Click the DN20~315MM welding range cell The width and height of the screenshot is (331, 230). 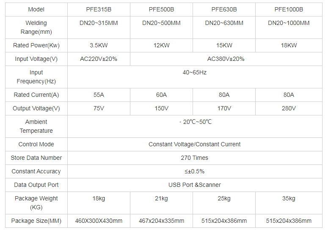(99, 23)
